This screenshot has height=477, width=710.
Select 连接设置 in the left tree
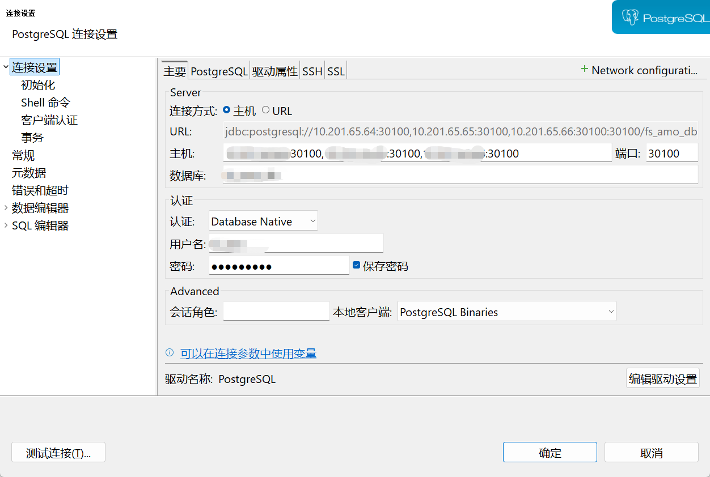(x=35, y=67)
